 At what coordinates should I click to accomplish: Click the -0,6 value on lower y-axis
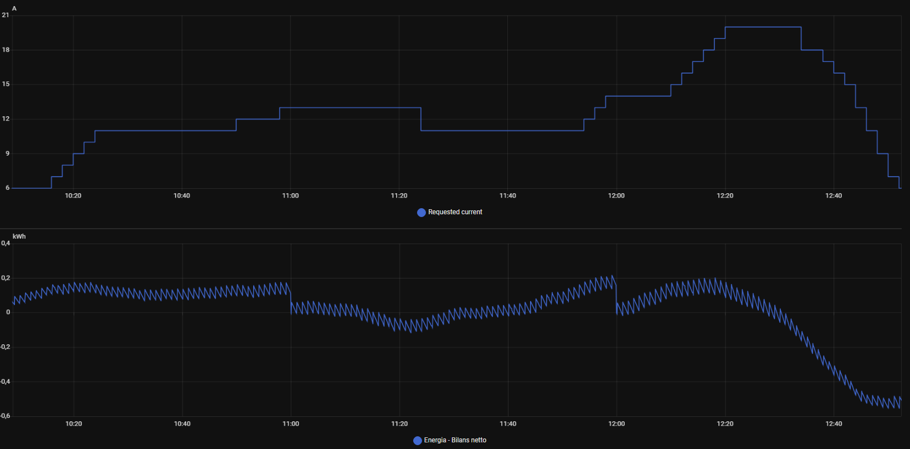pyautogui.click(x=5, y=416)
